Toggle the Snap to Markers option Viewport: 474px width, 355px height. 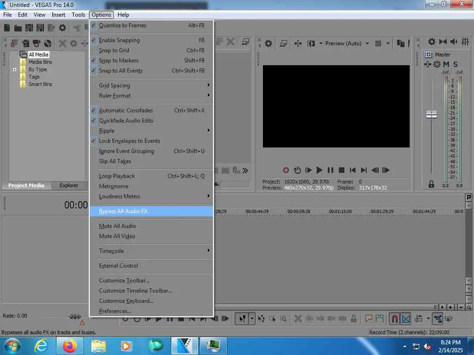coord(151,61)
